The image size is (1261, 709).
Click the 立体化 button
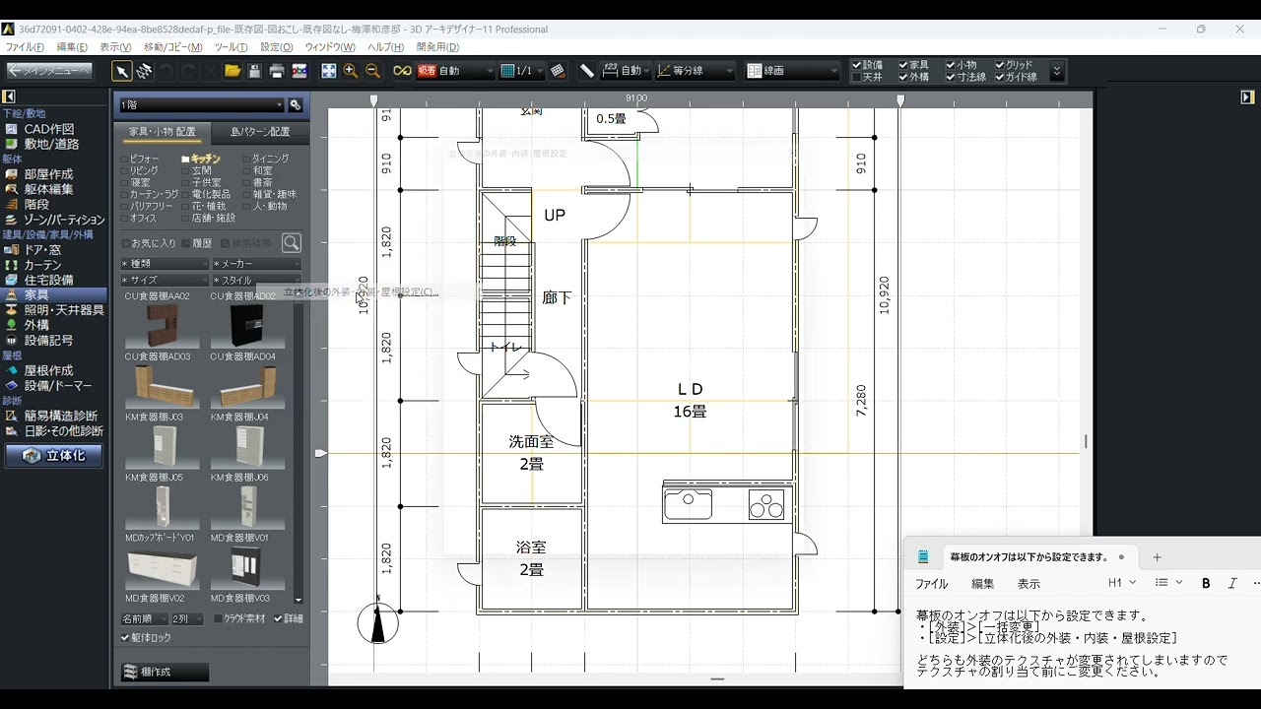54,456
